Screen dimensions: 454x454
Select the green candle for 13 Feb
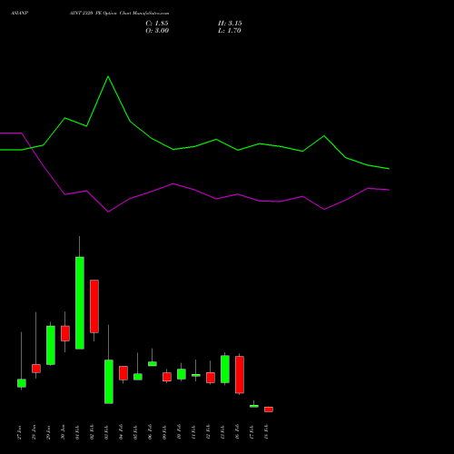coord(225,370)
